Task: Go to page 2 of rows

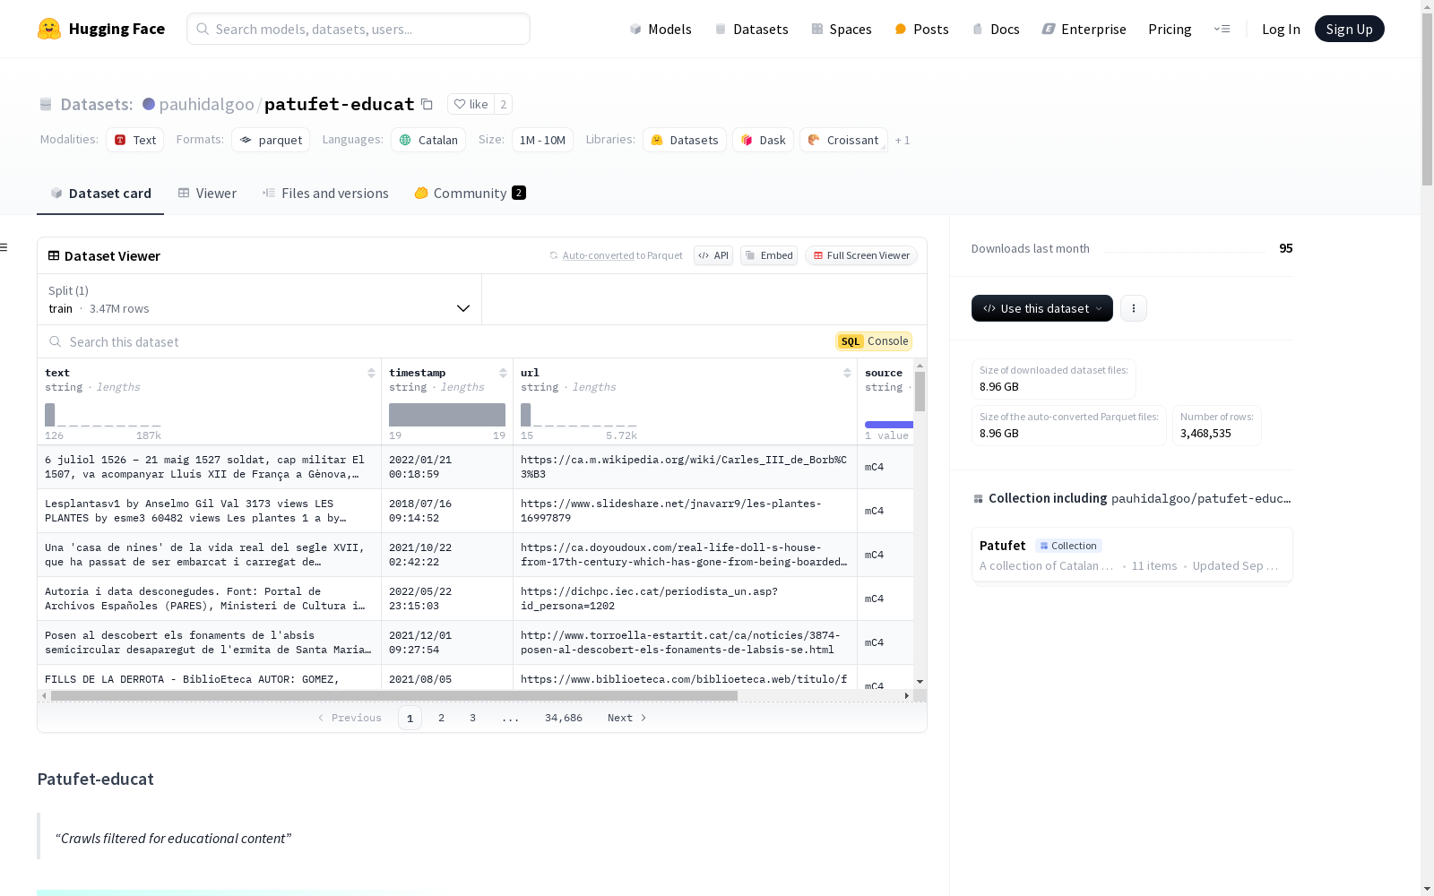Action: pos(441,718)
